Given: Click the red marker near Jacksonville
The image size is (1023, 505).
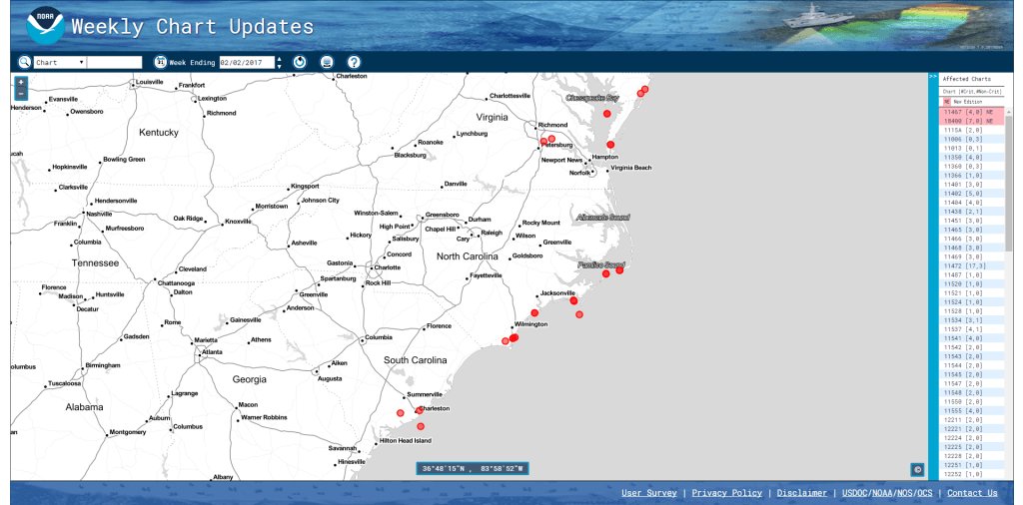Looking at the screenshot, I should pyautogui.click(x=573, y=300).
